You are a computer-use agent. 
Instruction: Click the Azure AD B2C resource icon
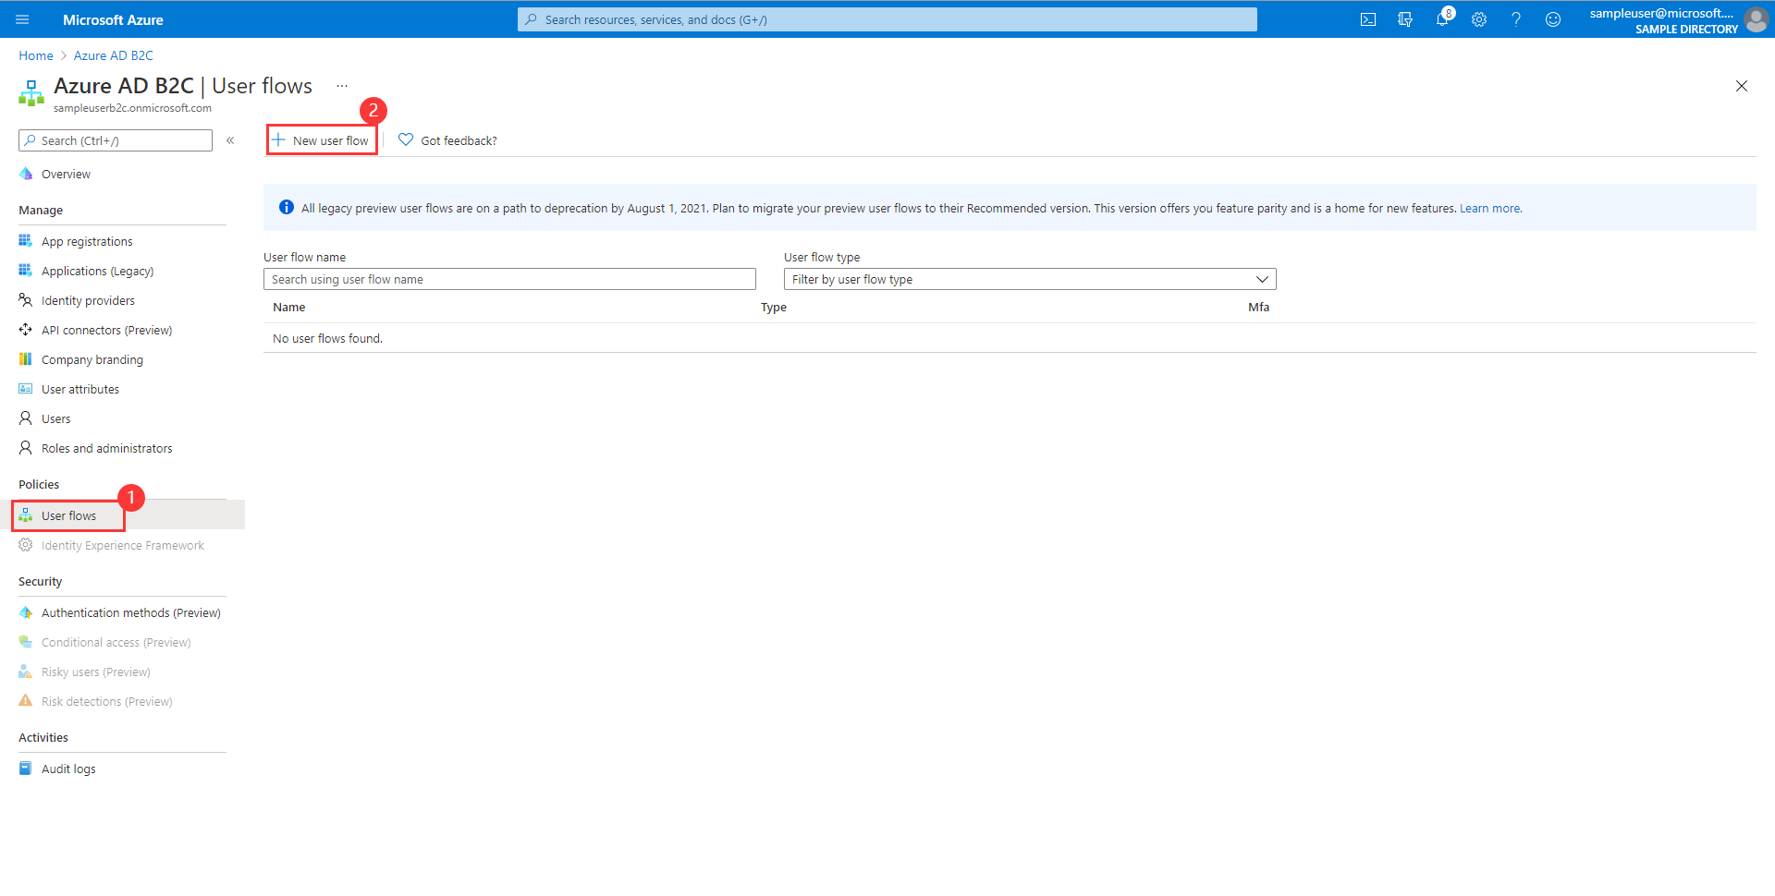(31, 92)
